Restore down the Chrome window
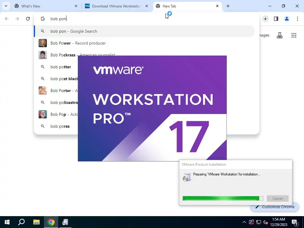Image resolution: width=304 pixels, height=228 pixels. (x=284, y=6)
